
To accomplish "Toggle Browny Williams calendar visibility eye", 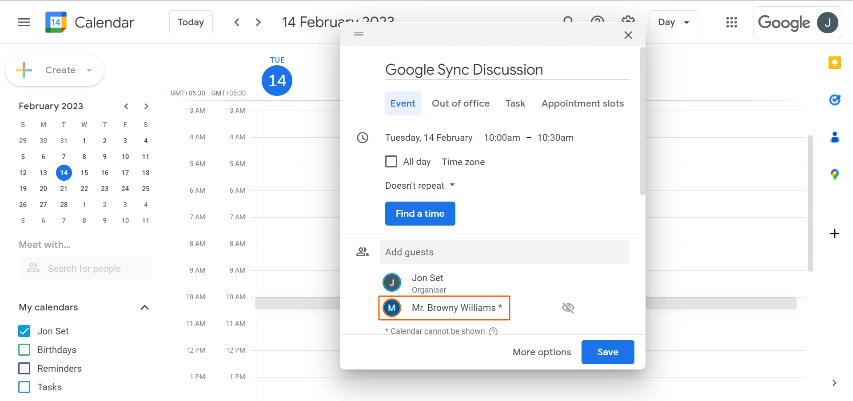I will [568, 308].
